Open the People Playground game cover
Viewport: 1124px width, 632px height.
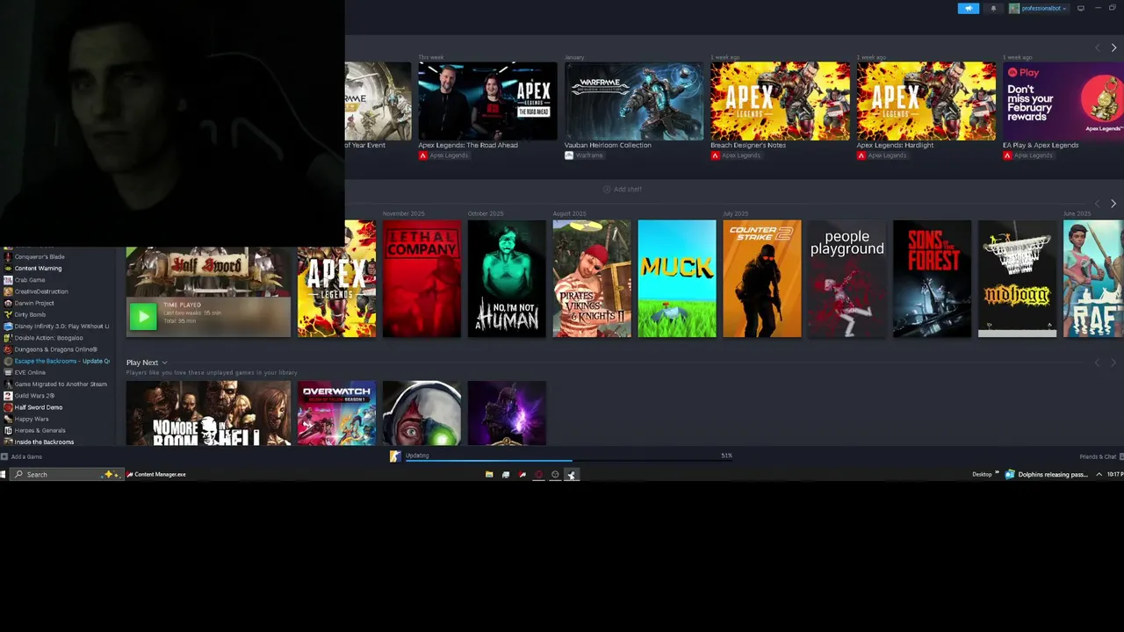click(847, 278)
